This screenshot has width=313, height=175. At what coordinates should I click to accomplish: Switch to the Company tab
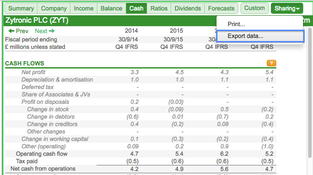tap(54, 8)
